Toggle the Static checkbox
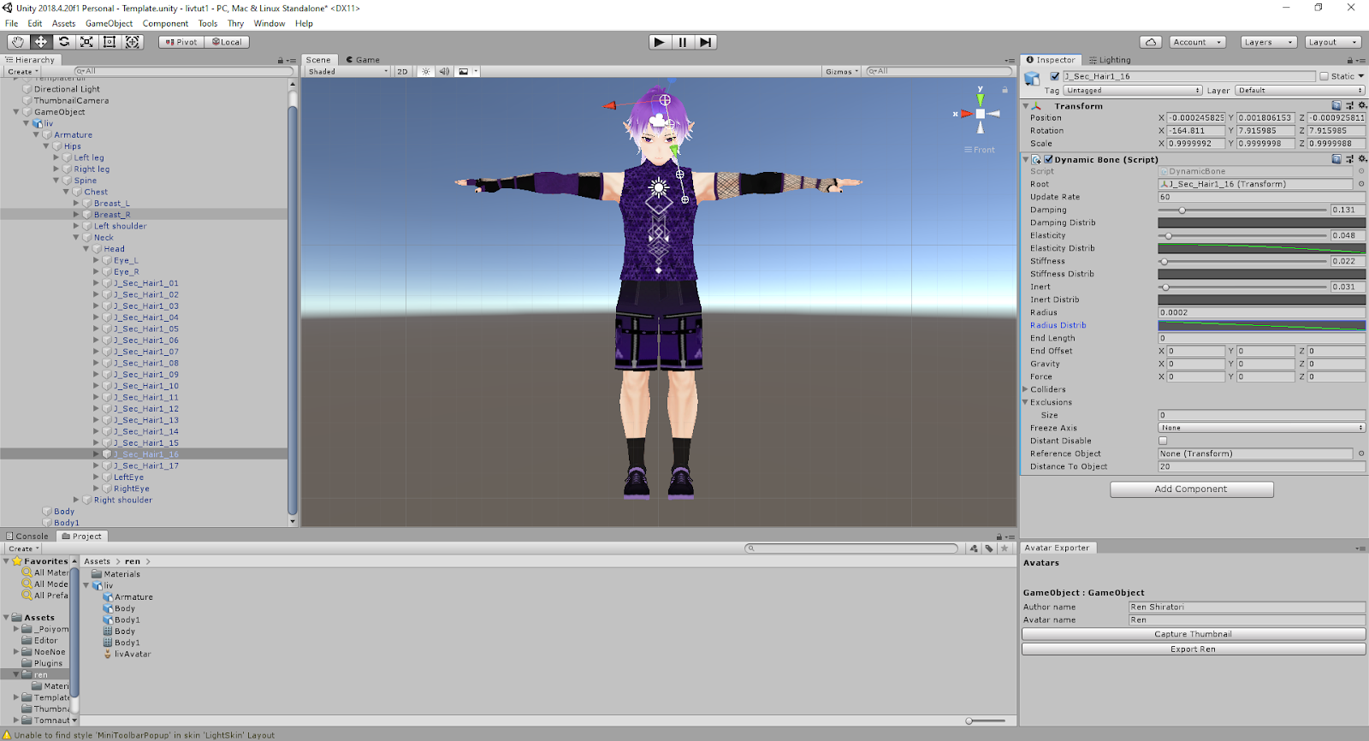 click(1325, 76)
